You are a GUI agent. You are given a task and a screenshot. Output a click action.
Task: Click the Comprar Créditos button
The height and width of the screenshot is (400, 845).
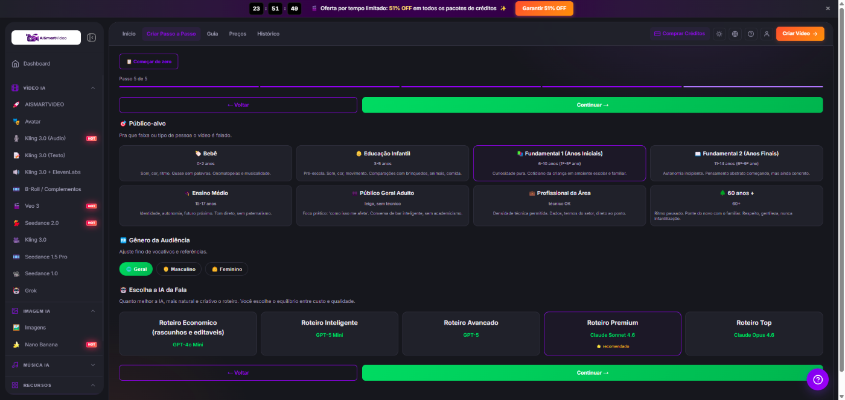[x=680, y=34]
